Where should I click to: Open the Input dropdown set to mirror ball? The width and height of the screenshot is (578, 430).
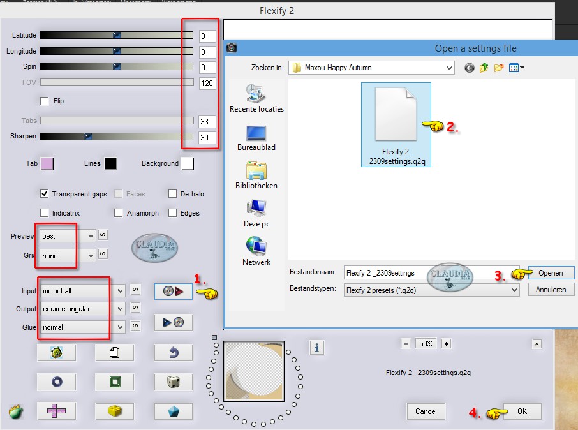click(x=82, y=291)
